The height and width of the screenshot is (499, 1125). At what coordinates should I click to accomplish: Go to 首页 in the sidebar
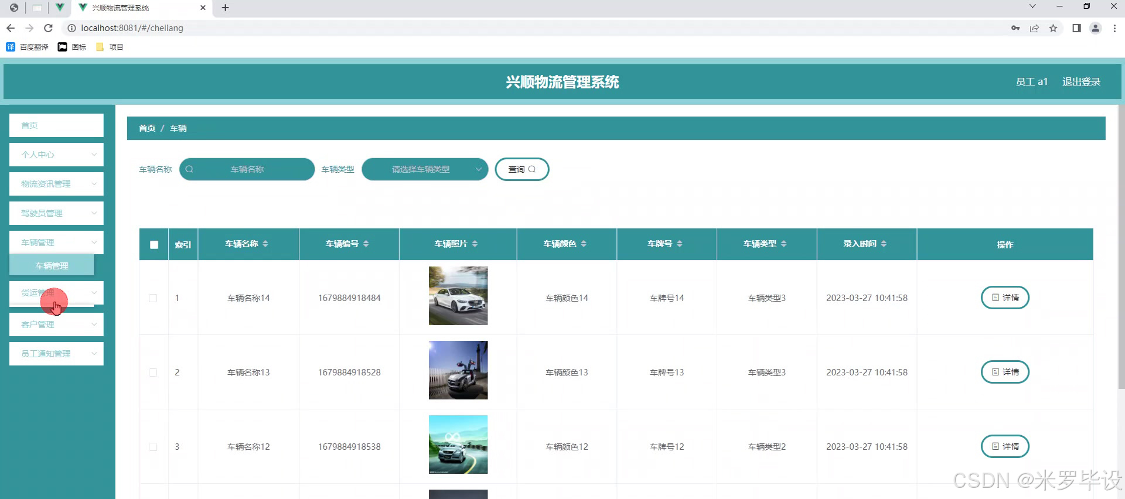click(56, 125)
